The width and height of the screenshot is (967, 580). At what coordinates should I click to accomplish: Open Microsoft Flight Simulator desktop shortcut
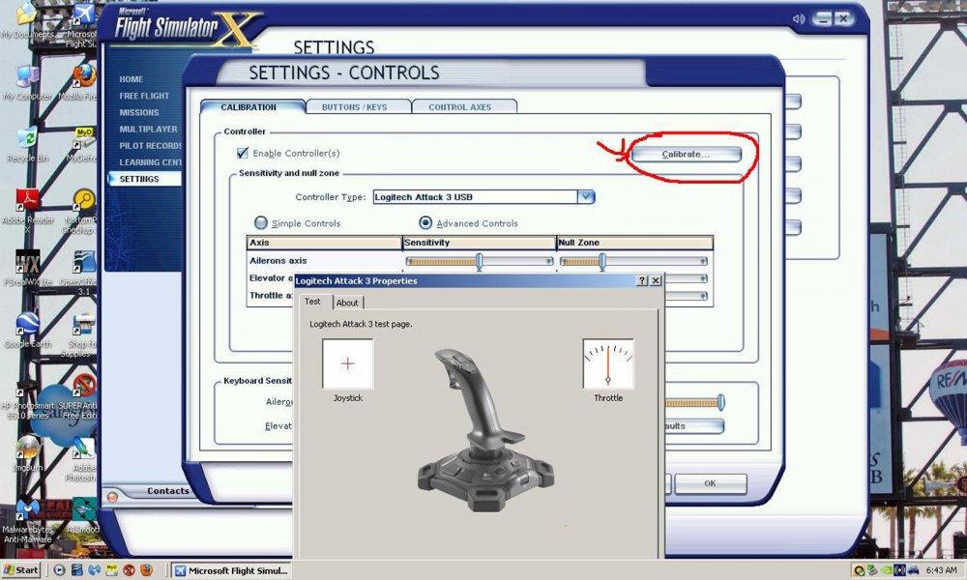pos(82,25)
